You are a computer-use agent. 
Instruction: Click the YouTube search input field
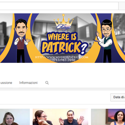pos(59,6)
